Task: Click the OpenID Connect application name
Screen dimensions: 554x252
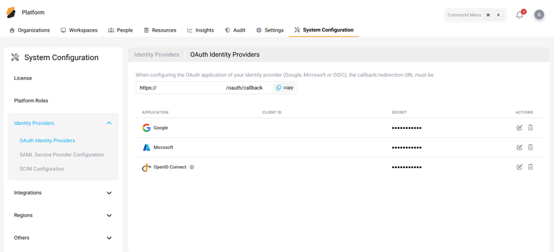Action: (x=170, y=167)
